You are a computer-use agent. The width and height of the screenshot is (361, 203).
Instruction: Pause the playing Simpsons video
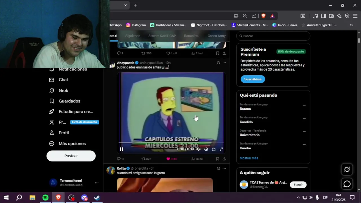point(122,149)
